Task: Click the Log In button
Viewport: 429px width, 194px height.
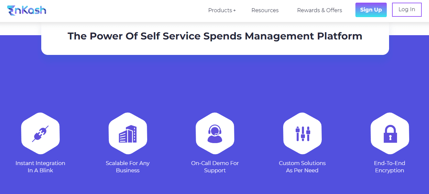Action: pos(407,10)
